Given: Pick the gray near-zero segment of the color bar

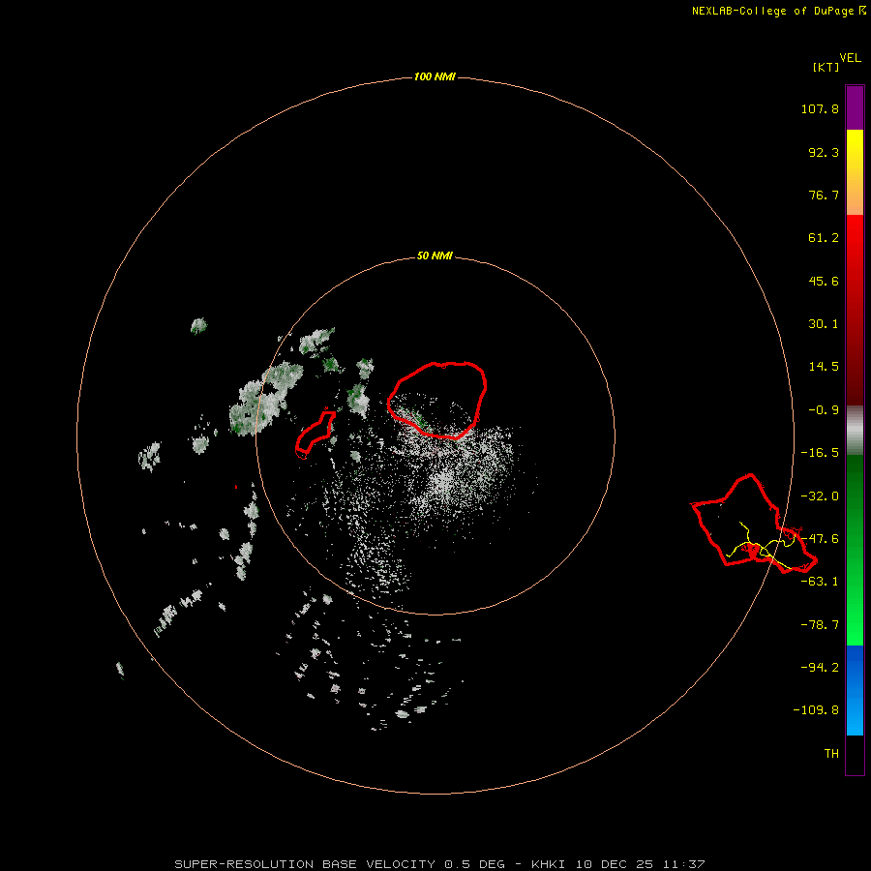Looking at the screenshot, I should pos(855,431).
